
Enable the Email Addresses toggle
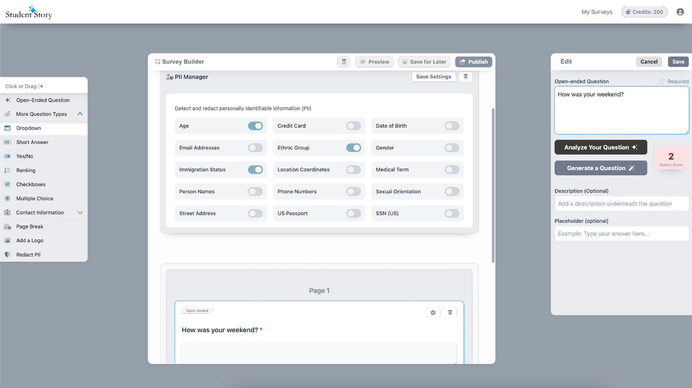click(x=255, y=148)
